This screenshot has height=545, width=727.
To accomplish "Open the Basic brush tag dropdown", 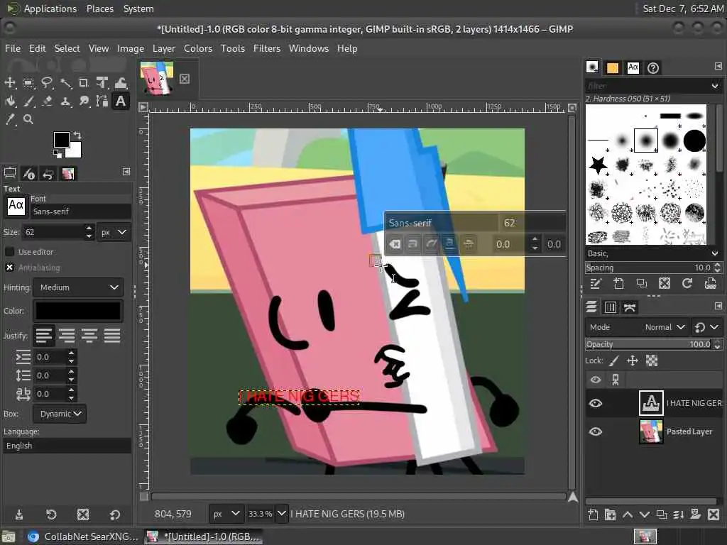I will coord(653,253).
